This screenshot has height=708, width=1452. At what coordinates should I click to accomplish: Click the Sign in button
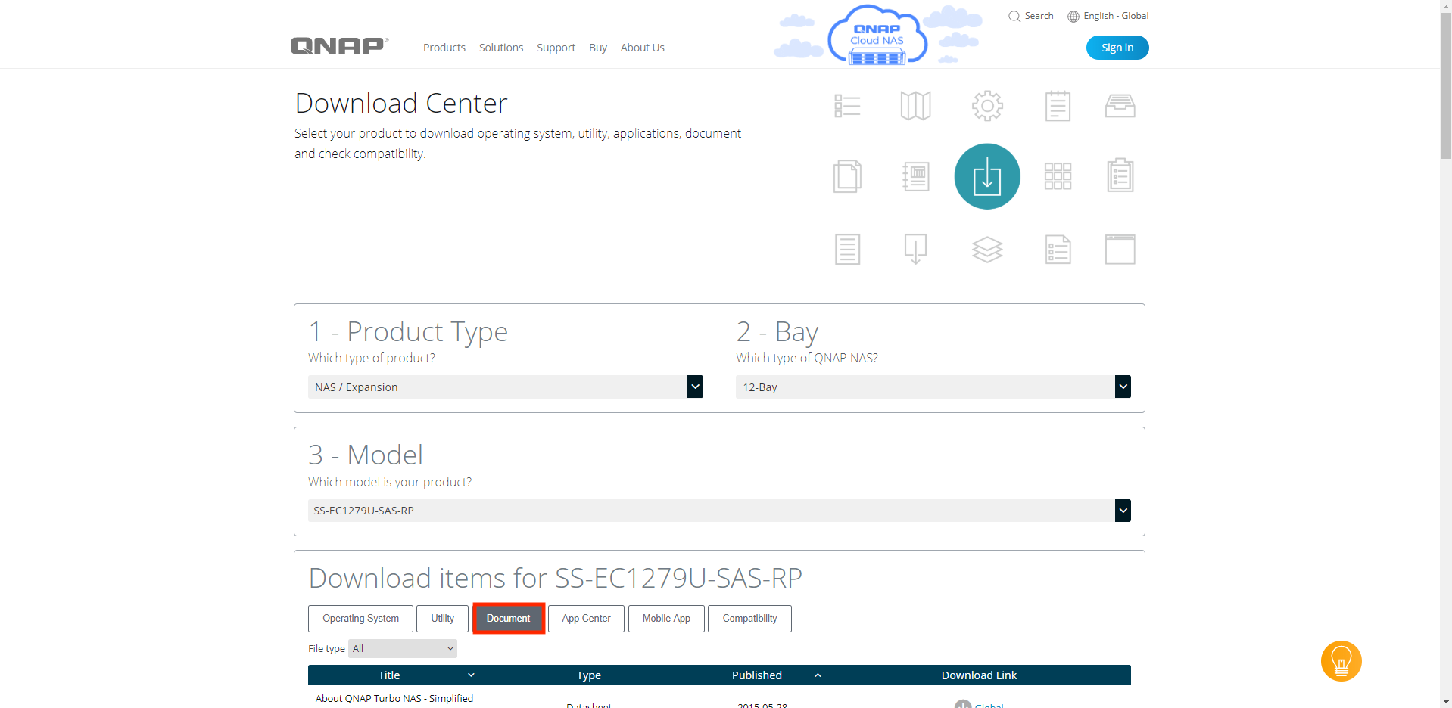[x=1117, y=48]
